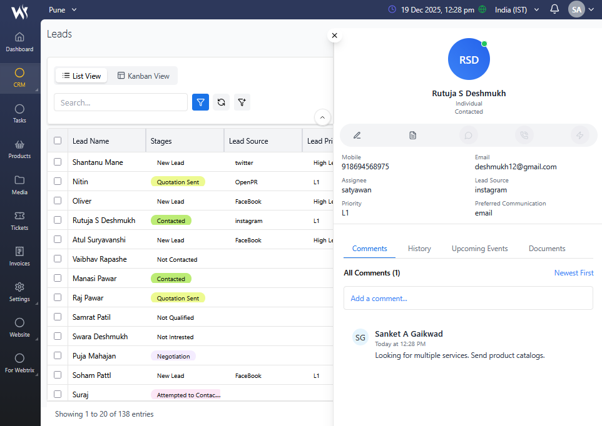Select the checkbox next to Oliver
The image size is (602, 426).
pos(58,201)
